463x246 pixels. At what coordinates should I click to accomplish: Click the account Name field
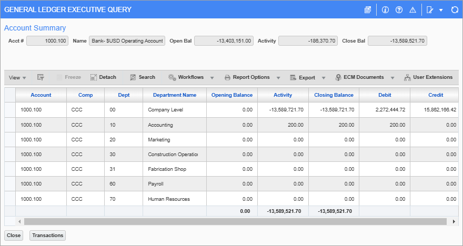click(x=127, y=41)
